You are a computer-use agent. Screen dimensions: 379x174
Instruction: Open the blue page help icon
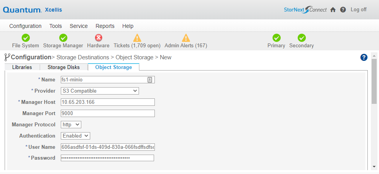pyautogui.click(x=364, y=57)
